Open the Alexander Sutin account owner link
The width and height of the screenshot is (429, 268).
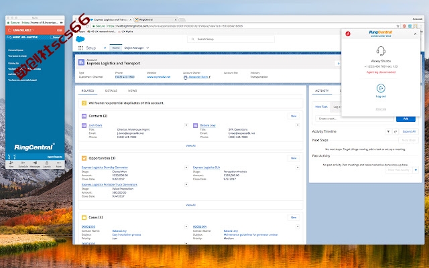coord(198,77)
